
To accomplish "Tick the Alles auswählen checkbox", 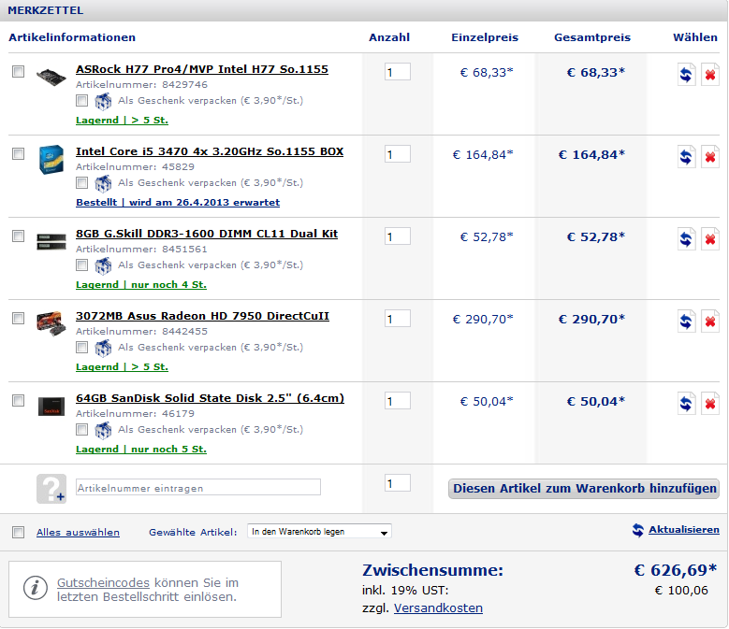I will pos(18,532).
